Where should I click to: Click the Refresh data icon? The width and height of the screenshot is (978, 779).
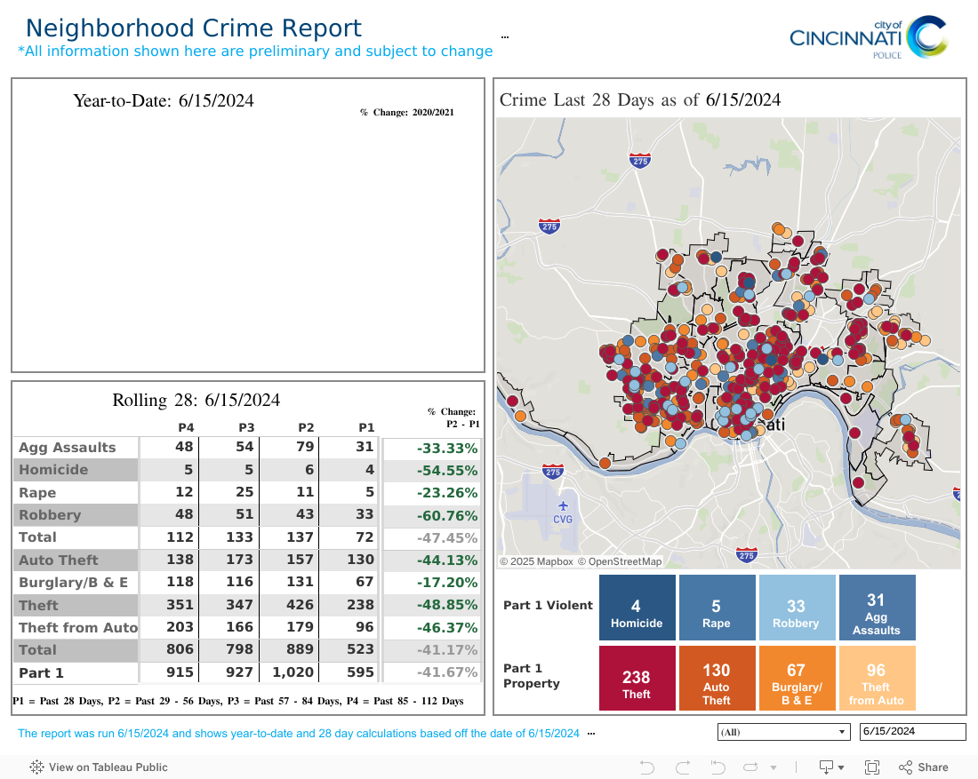click(751, 767)
